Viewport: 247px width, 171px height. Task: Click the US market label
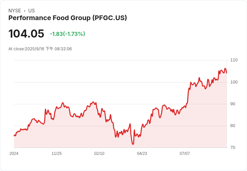(x=32, y=11)
